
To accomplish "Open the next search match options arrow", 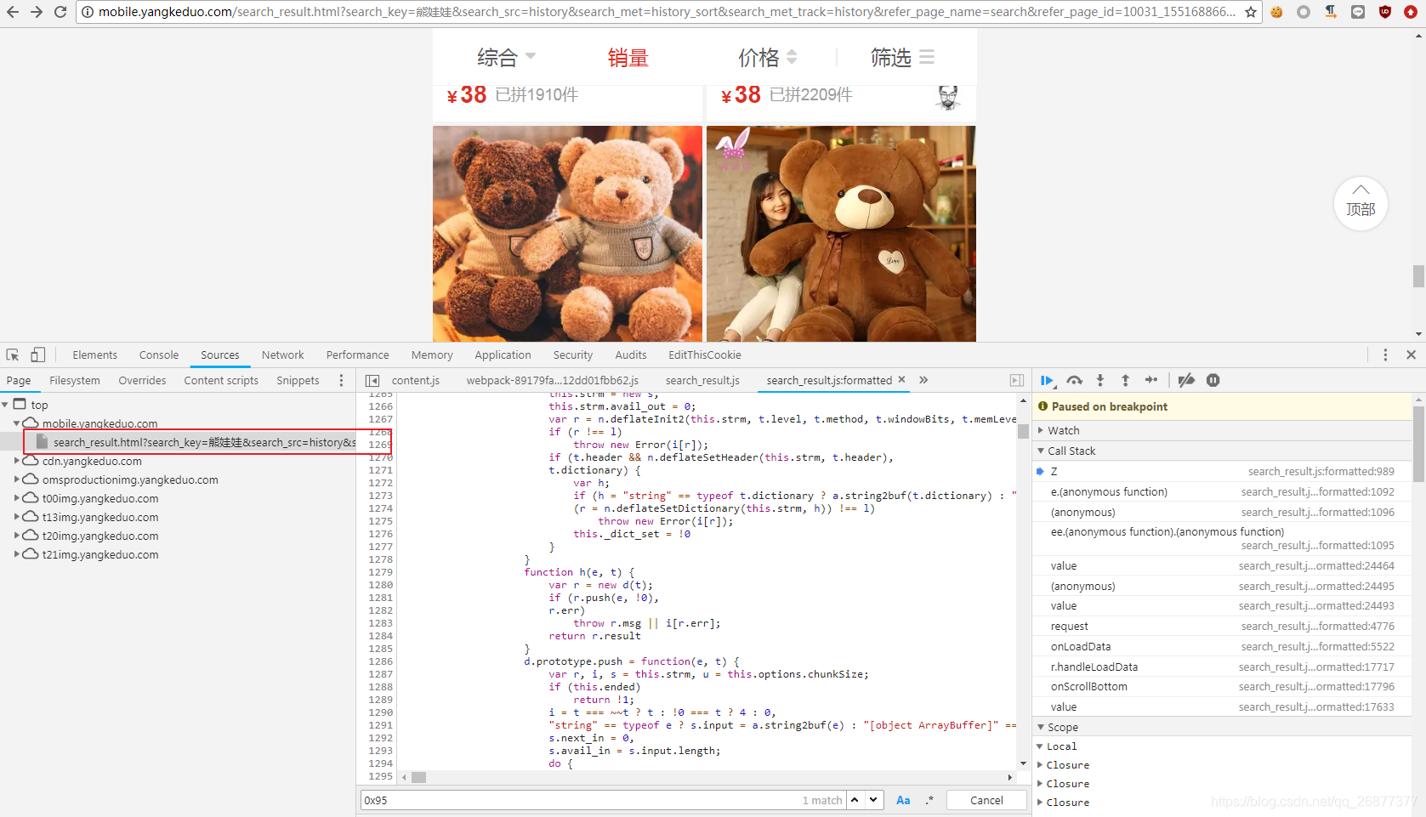I will 874,800.
